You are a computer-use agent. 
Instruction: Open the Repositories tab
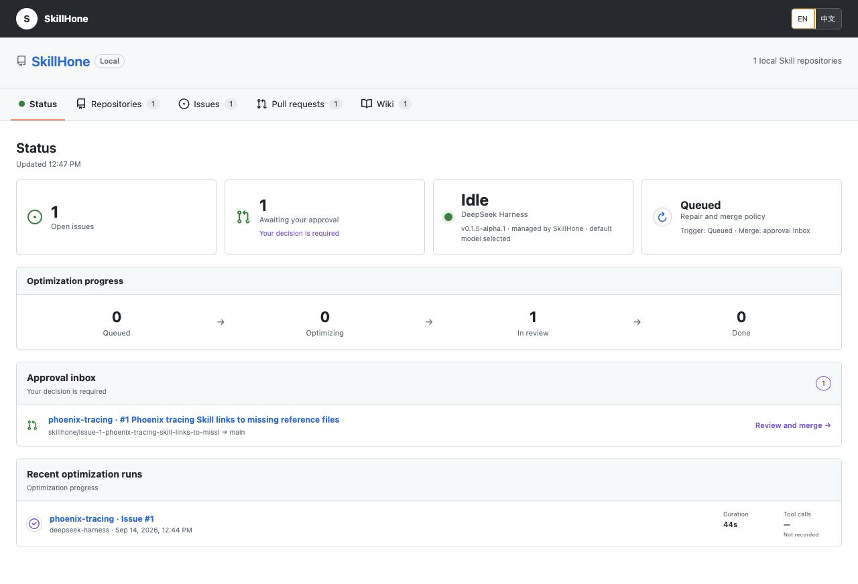(118, 104)
